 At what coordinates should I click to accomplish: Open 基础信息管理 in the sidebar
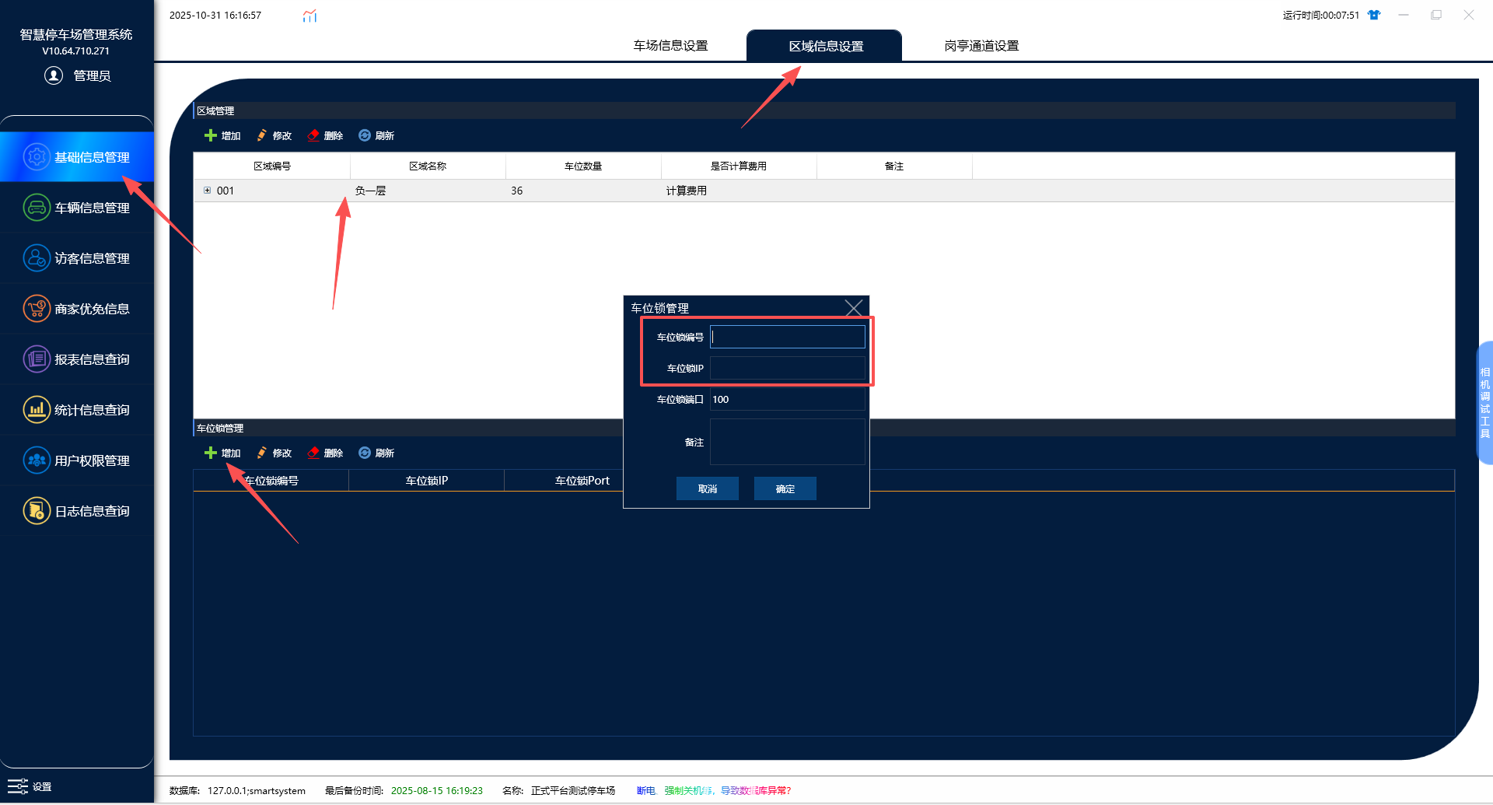76,157
